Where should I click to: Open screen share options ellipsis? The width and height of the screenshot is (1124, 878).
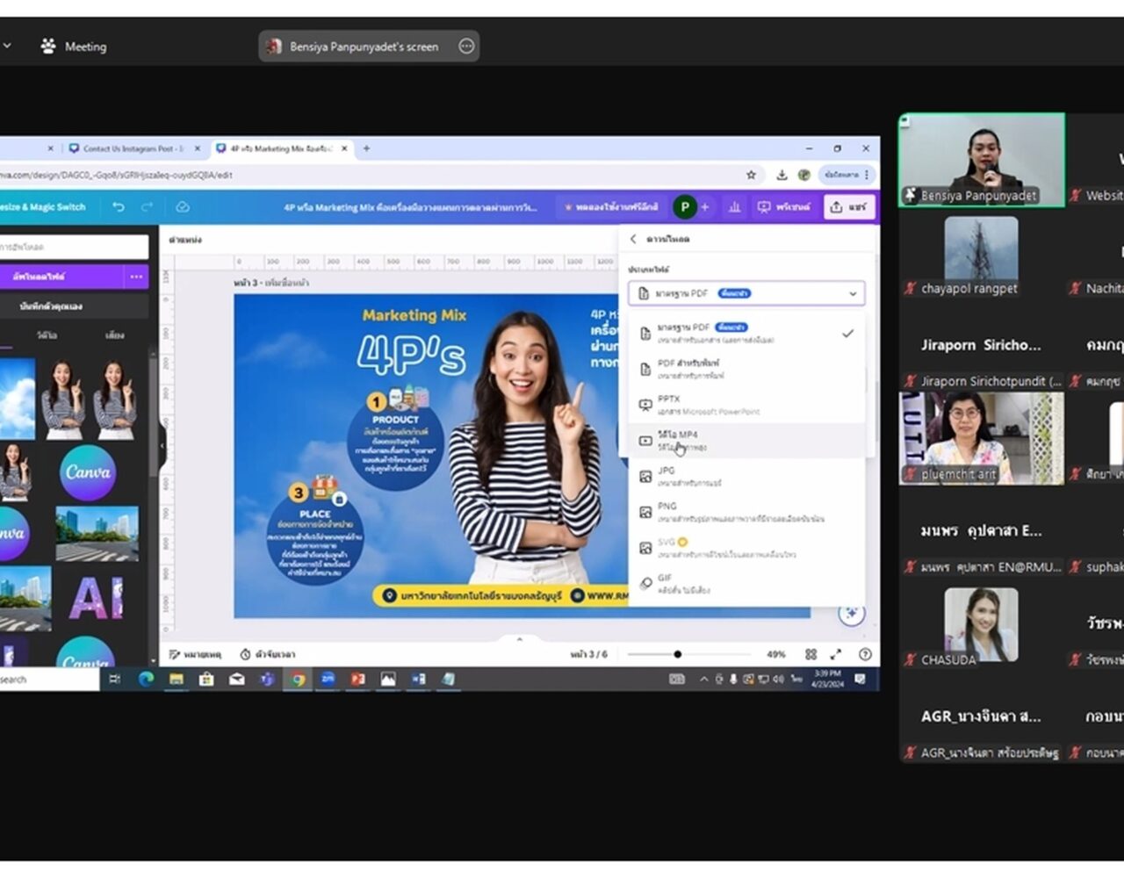(x=466, y=46)
